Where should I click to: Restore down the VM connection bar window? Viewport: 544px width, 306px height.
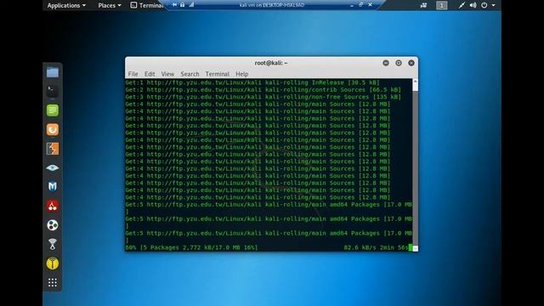[360, 5]
